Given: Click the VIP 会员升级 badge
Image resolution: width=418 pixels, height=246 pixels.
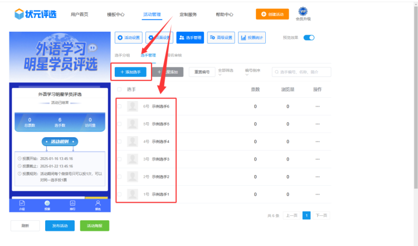Looking at the screenshot, I should tap(303, 14).
